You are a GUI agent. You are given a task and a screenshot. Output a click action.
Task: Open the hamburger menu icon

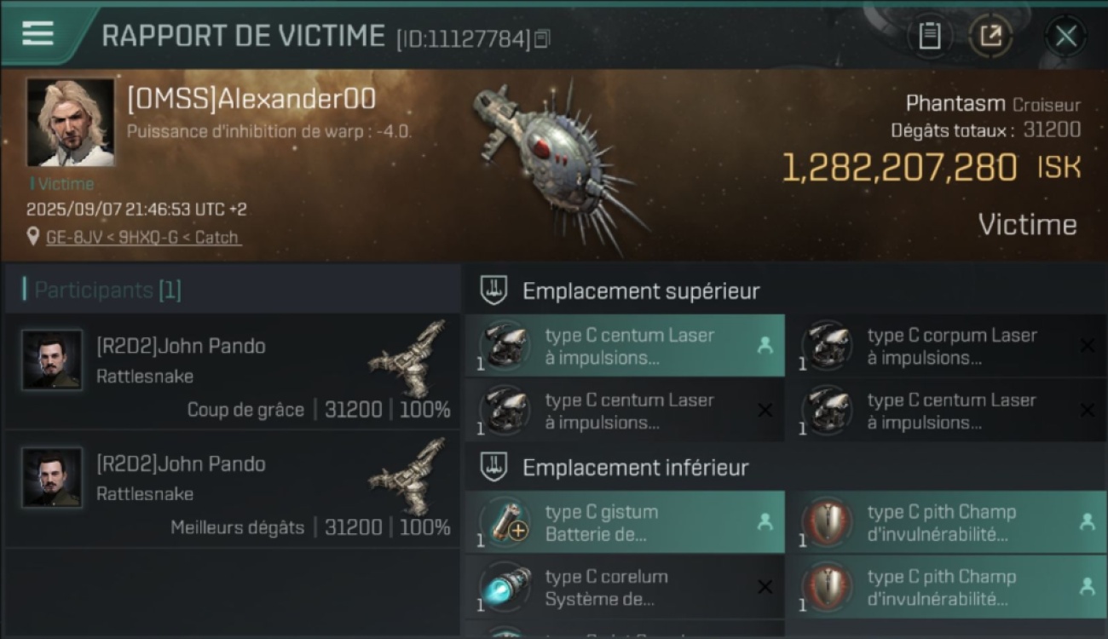(38, 33)
